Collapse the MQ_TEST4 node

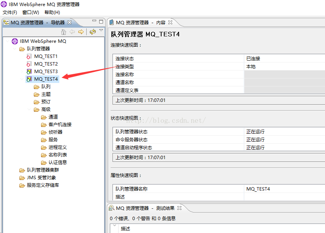coord(22,79)
